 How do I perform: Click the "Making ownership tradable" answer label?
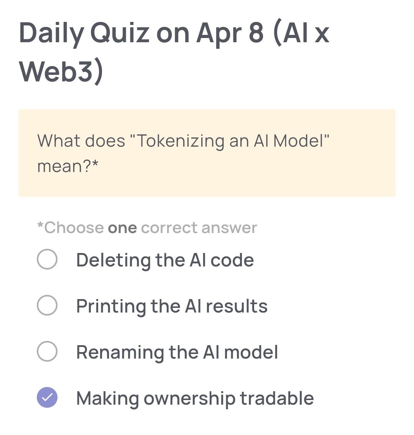[194, 398]
